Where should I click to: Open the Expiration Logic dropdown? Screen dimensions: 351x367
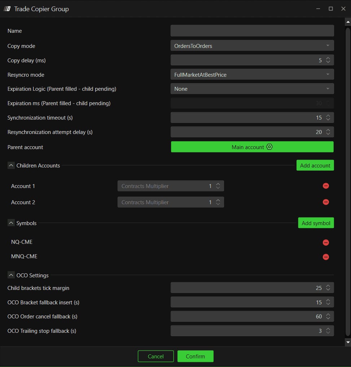click(252, 89)
